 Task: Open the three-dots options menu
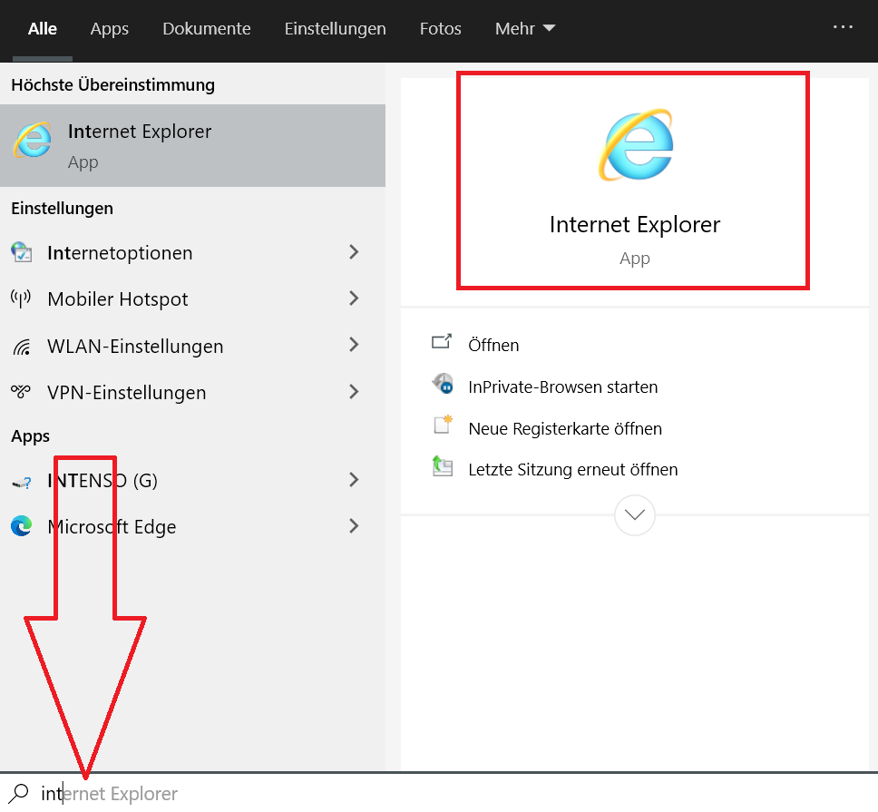(843, 27)
